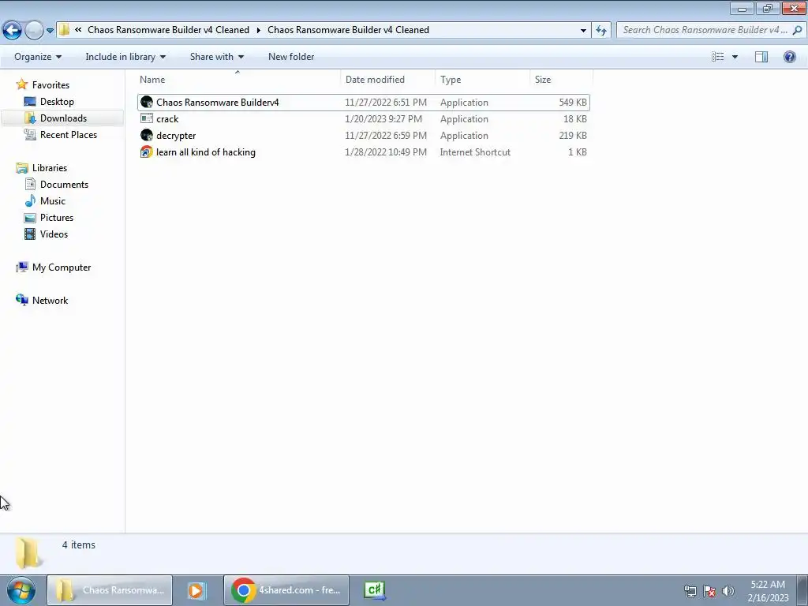Click the network tray icon
Screen dimensions: 808x606
(x=690, y=592)
